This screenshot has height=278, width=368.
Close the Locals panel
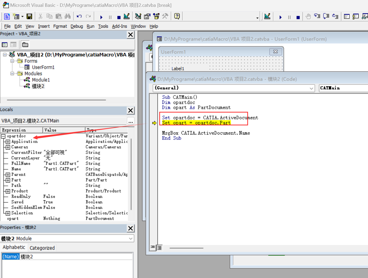click(130, 110)
